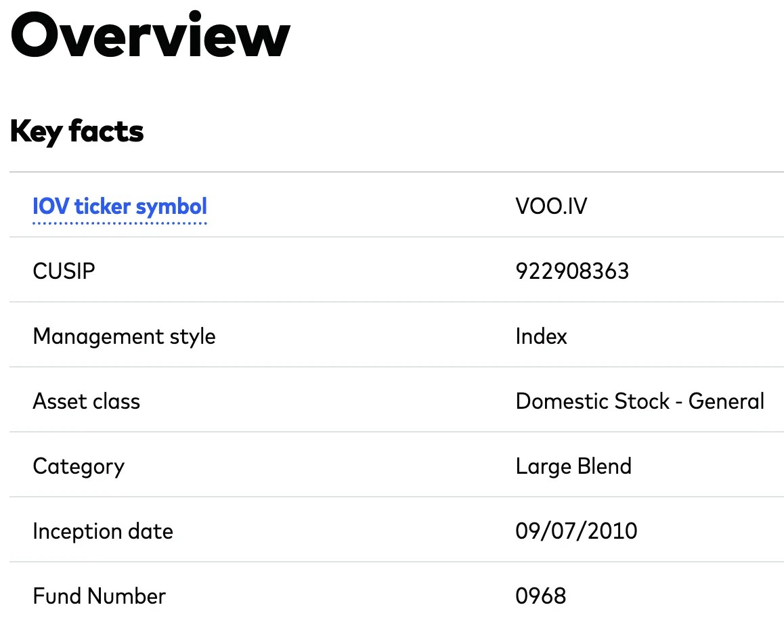Click the IOV ticker symbol link
This screenshot has height=624, width=784.
tap(120, 206)
